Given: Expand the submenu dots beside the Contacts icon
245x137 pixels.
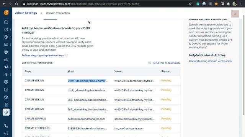Looking at the screenshot, I should click(x=10, y=30).
